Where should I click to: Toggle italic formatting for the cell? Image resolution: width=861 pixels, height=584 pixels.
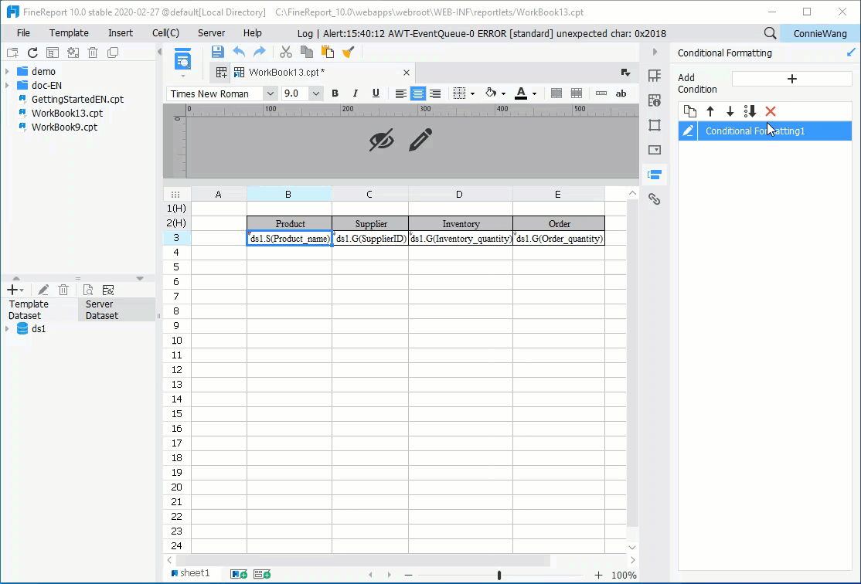pos(355,93)
